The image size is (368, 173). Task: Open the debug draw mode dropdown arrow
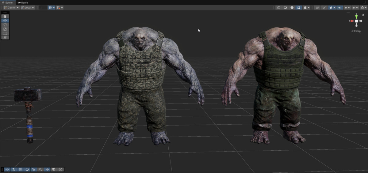309,8
